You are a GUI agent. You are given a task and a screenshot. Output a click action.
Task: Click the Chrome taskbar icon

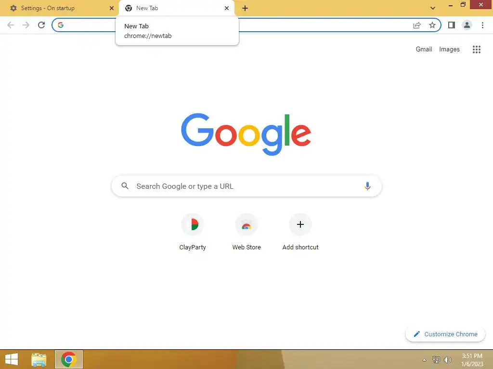(x=68, y=359)
